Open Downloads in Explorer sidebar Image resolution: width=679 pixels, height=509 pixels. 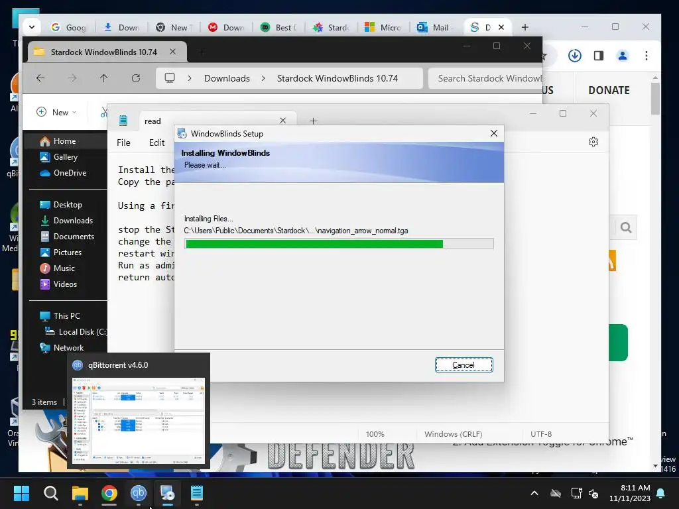(66, 220)
